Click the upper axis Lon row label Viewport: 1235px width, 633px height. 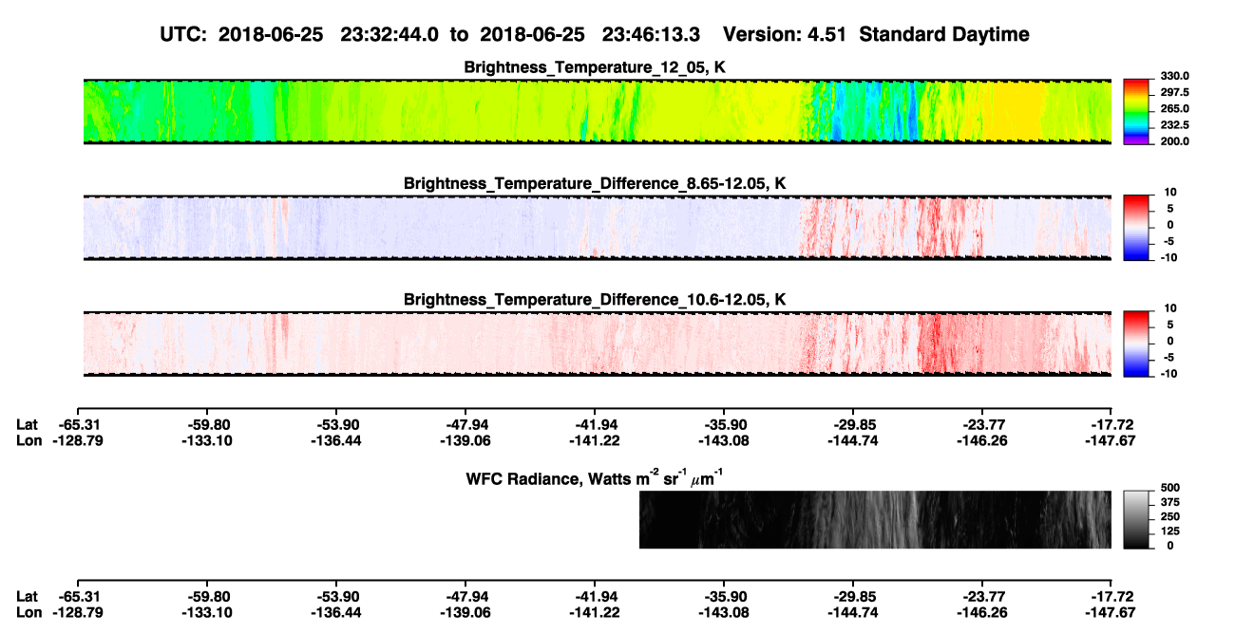pos(28,440)
